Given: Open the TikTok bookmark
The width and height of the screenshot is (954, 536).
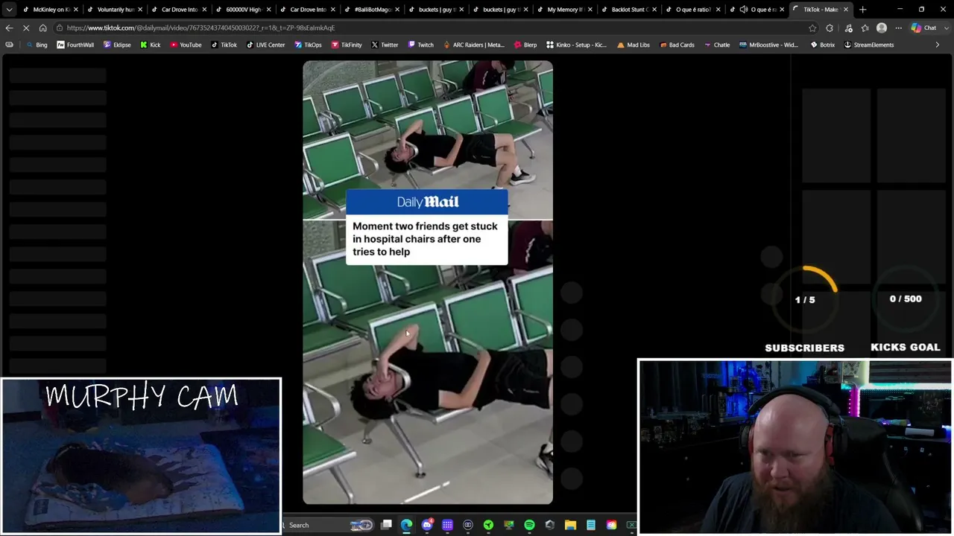Looking at the screenshot, I should 224,45.
